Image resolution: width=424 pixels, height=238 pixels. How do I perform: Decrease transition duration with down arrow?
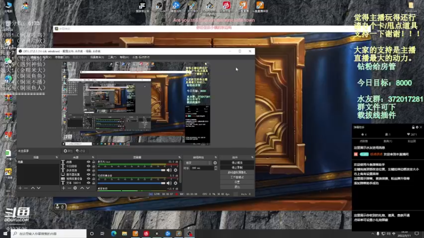(216, 169)
